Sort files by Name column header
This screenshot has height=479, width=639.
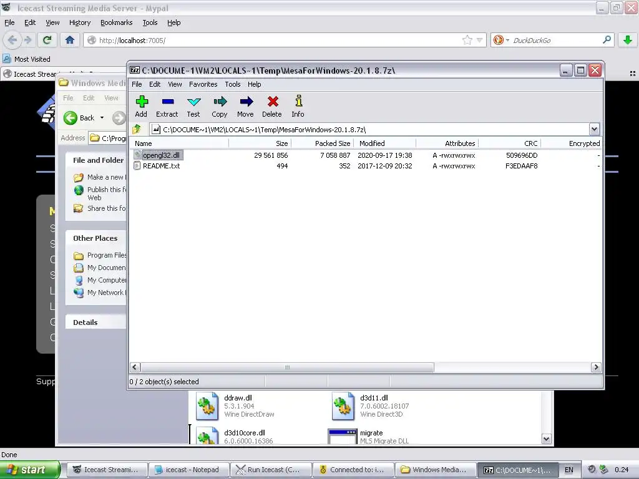pos(179,143)
